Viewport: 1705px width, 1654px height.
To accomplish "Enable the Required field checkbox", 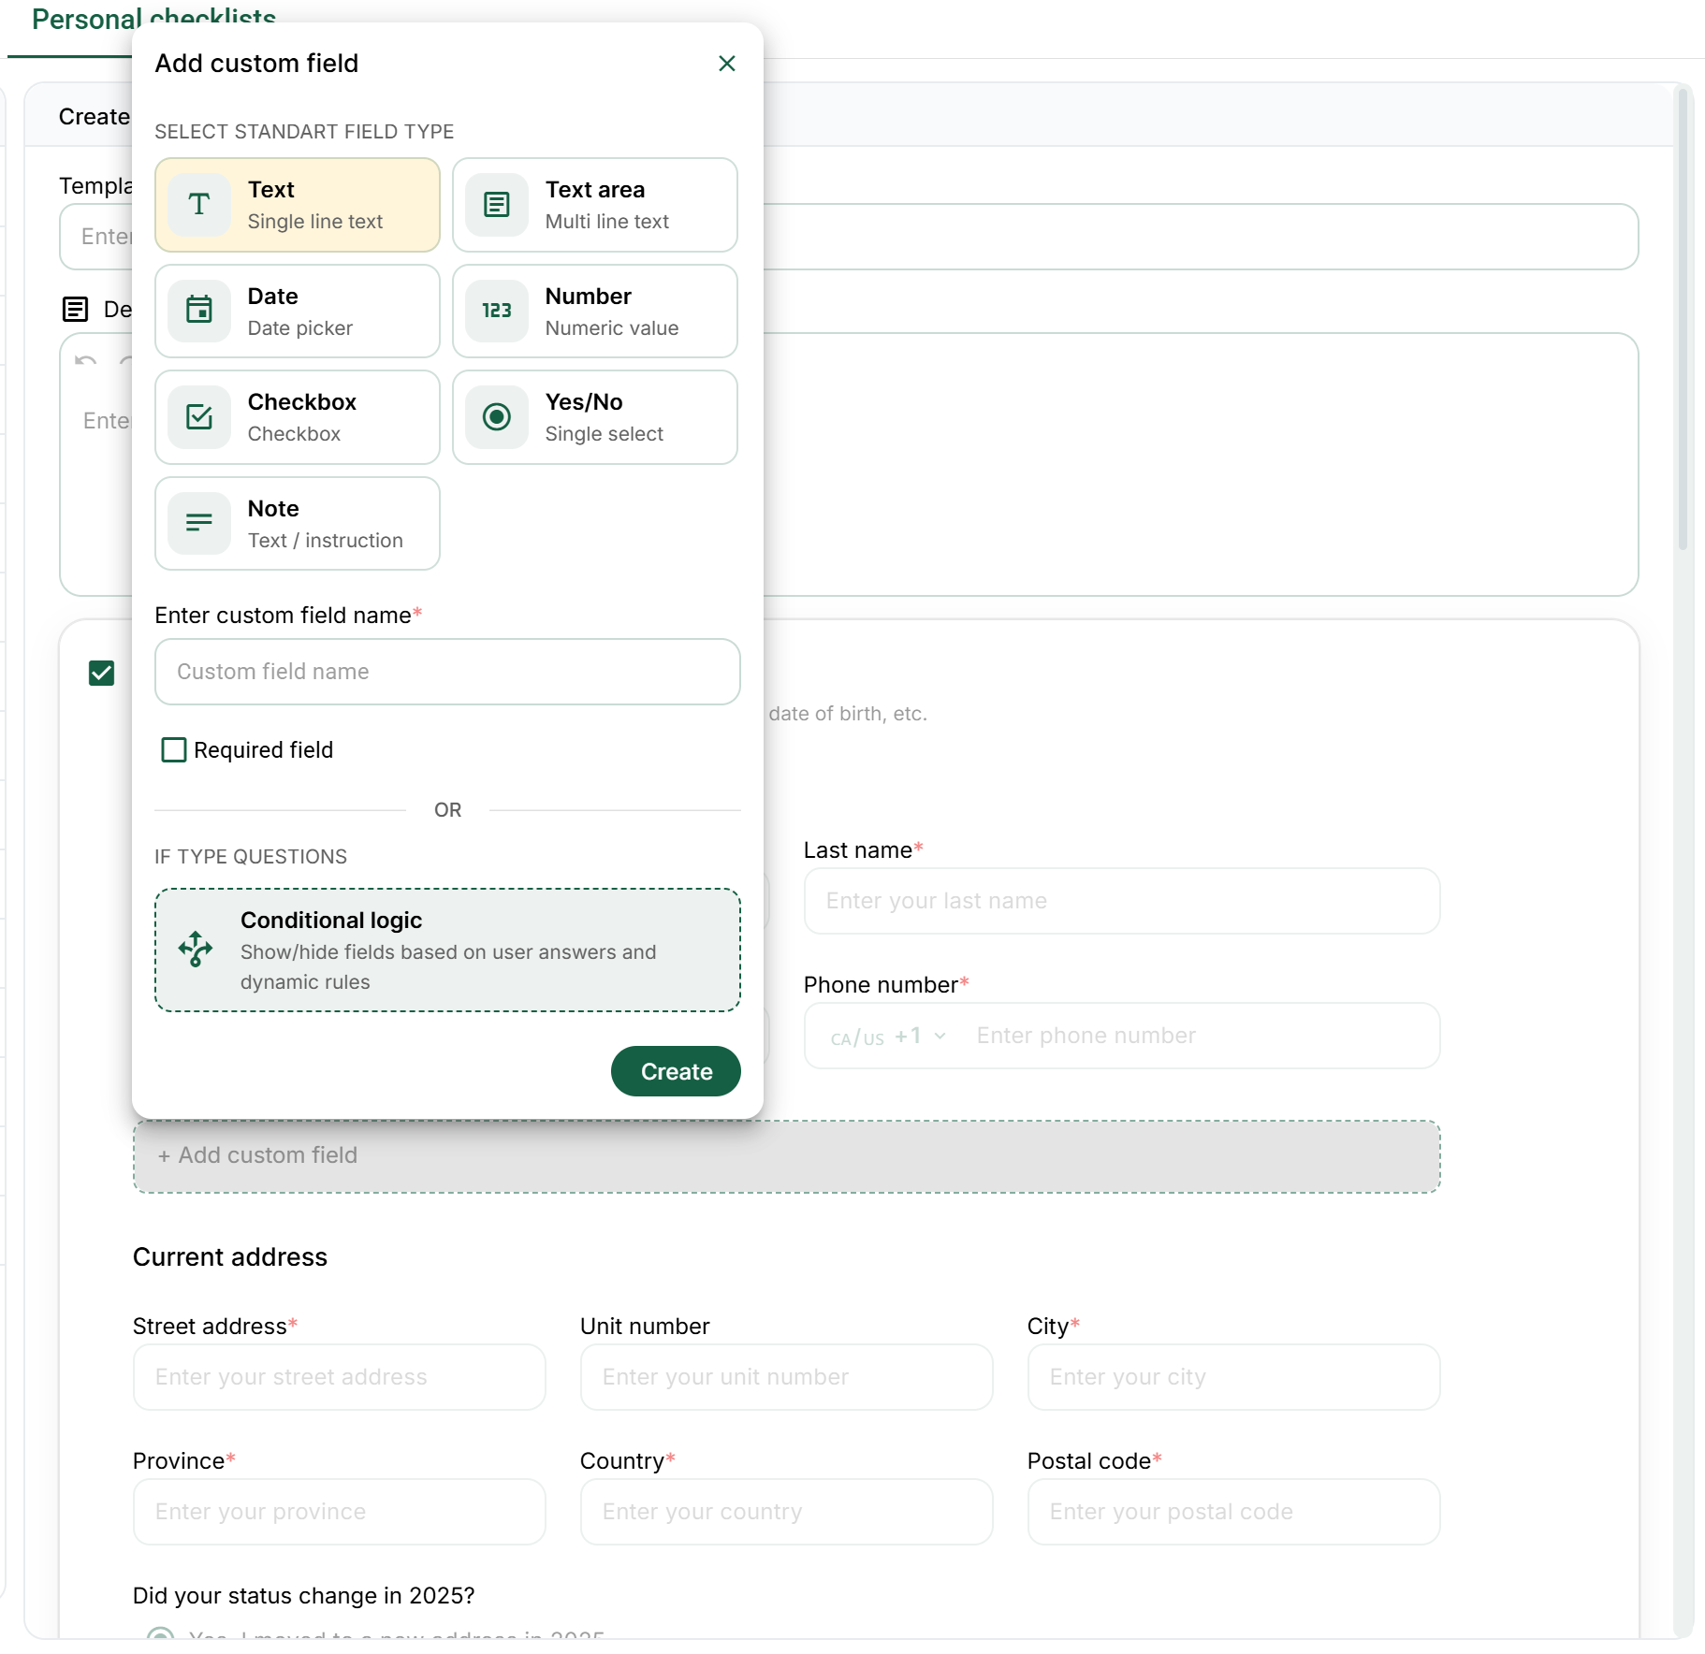I will 174,750.
